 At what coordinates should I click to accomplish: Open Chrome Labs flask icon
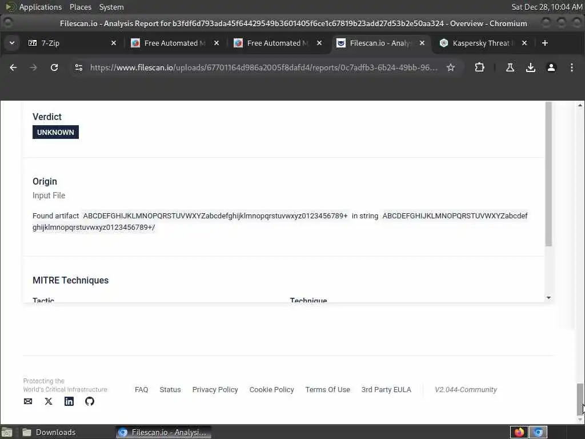[x=510, y=67]
